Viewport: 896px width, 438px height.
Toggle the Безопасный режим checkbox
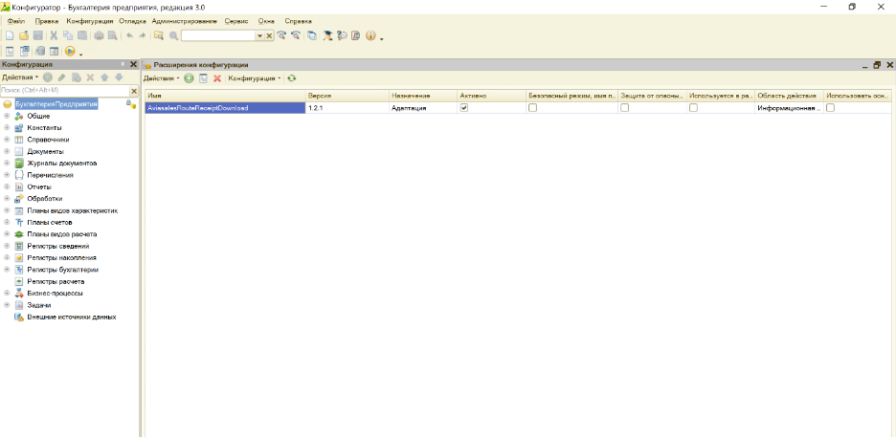[532, 107]
